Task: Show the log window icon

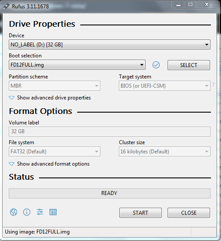Action: point(53,212)
